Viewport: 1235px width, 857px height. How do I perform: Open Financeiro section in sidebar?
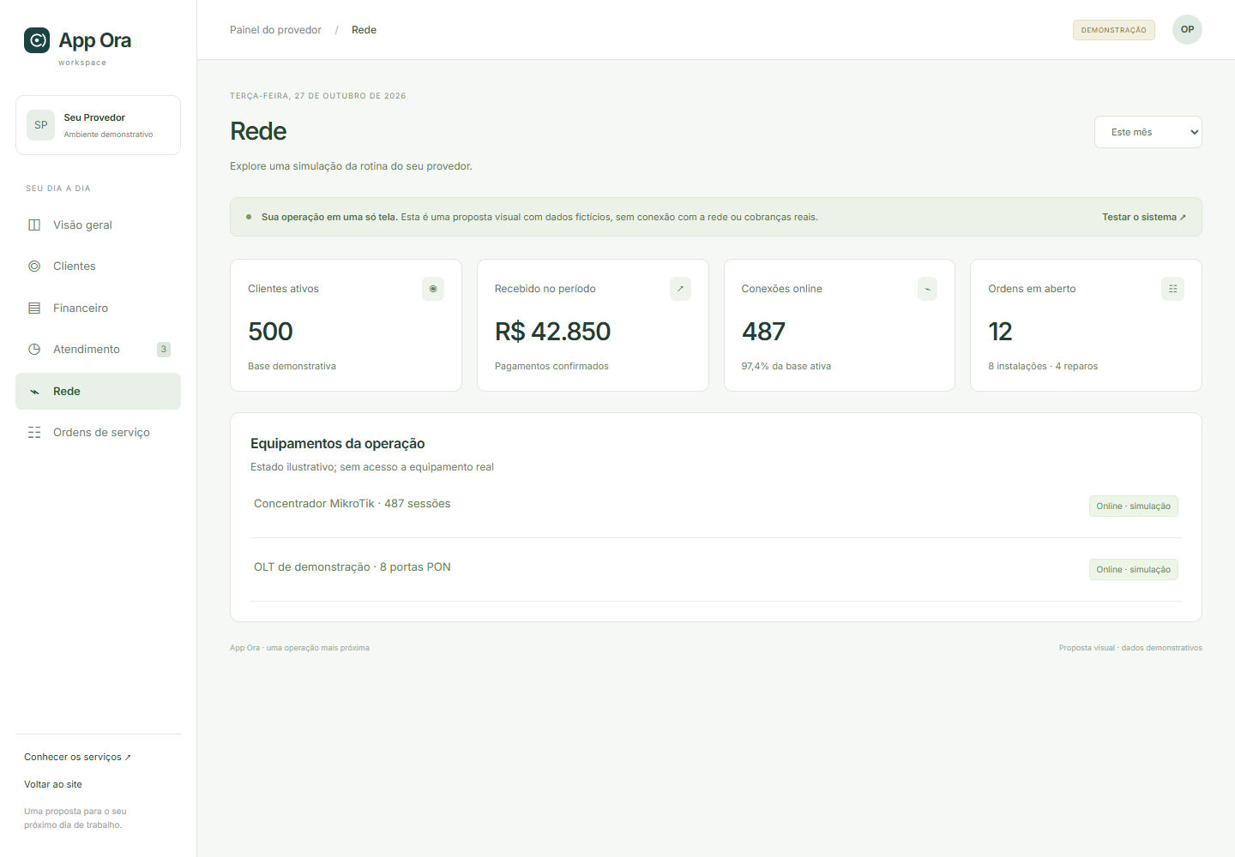click(x=98, y=308)
